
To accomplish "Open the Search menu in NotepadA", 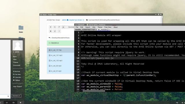I will click(88, 27).
